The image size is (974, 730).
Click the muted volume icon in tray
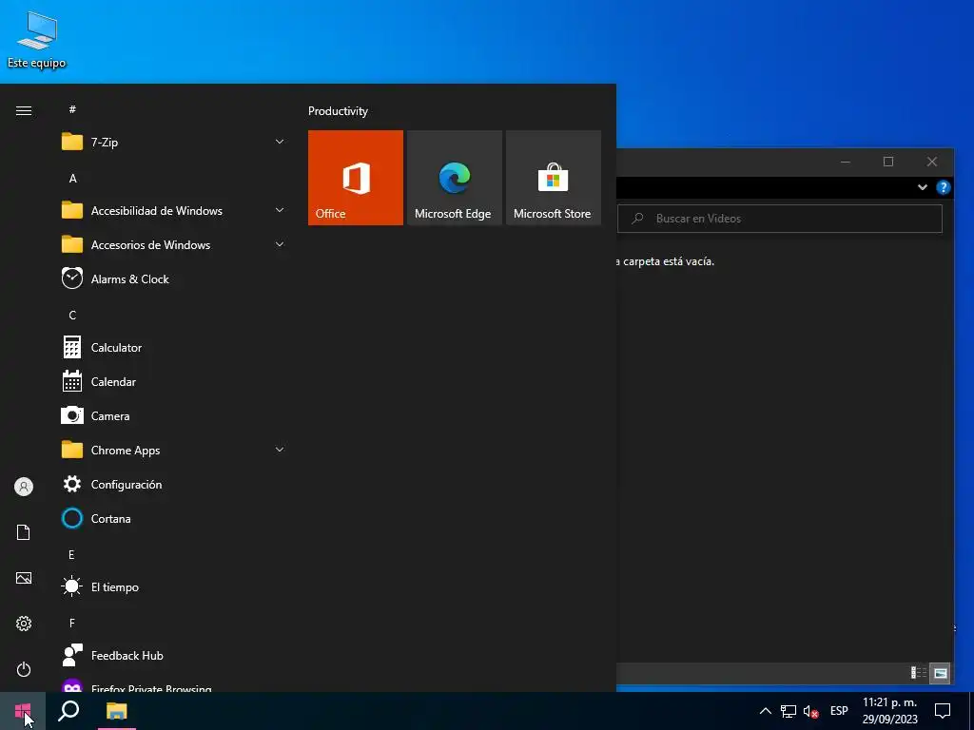pyautogui.click(x=810, y=711)
